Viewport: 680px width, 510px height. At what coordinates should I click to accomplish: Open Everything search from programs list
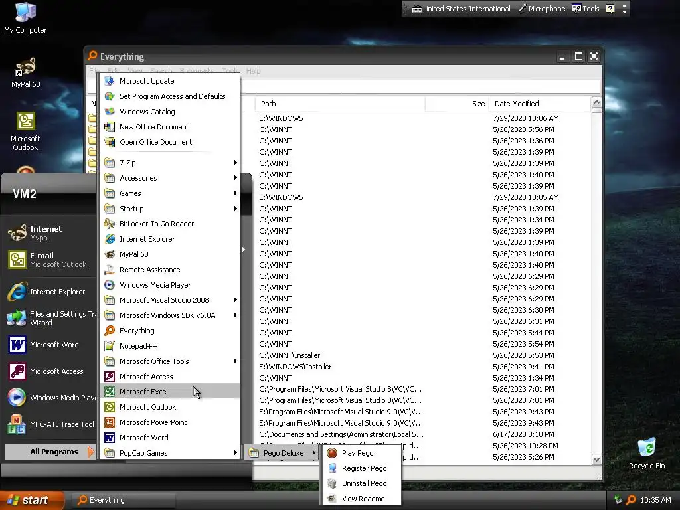[170, 331]
